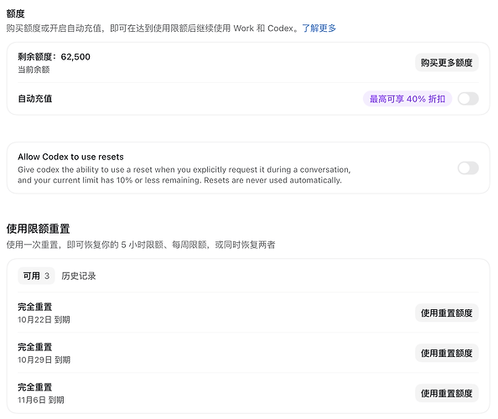Click the 10月22日 到期 text
This screenshot has height=419, width=498.
pyautogui.click(x=44, y=319)
